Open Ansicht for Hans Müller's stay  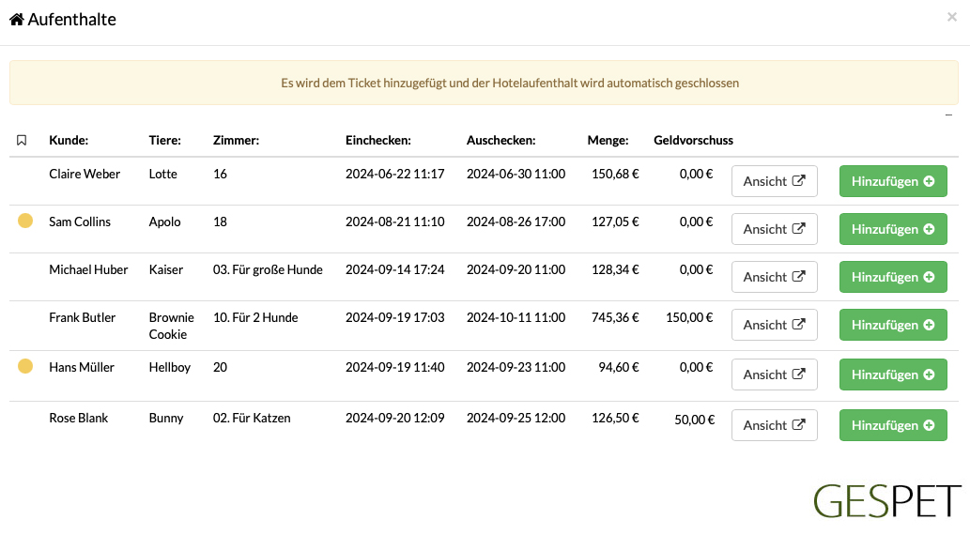[774, 374]
